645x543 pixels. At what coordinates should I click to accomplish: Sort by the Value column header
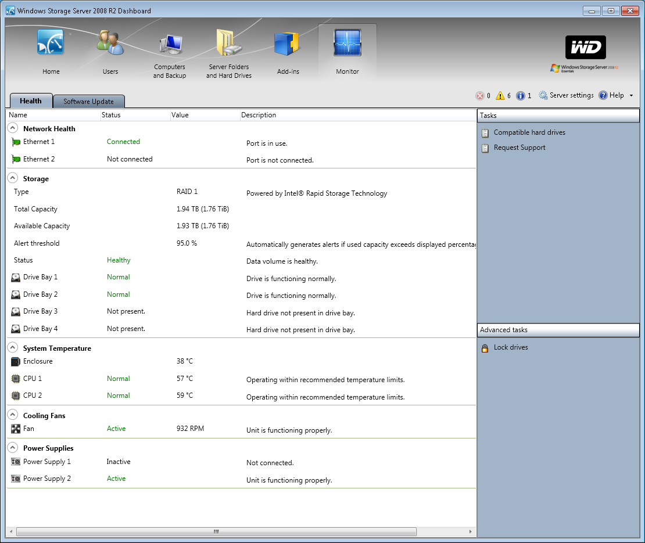(x=205, y=115)
